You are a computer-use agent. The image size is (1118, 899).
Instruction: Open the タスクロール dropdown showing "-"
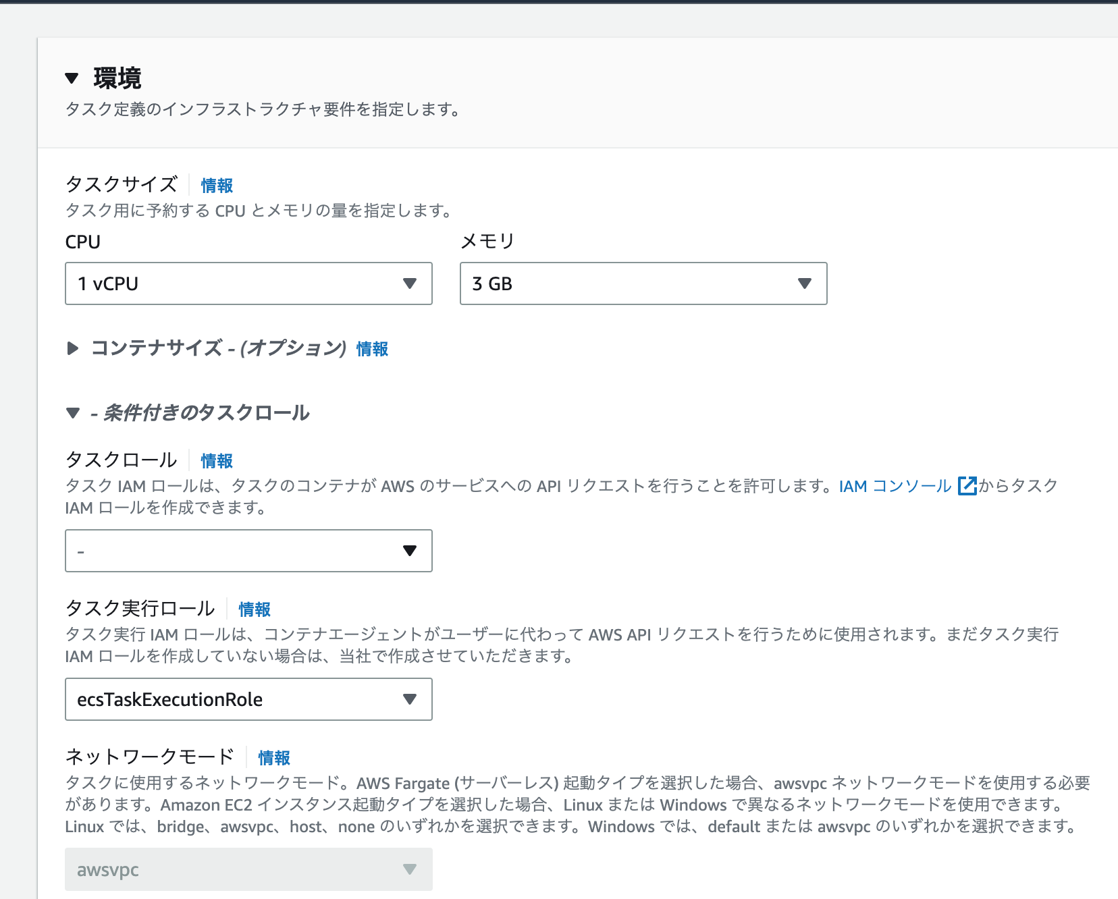click(x=248, y=551)
